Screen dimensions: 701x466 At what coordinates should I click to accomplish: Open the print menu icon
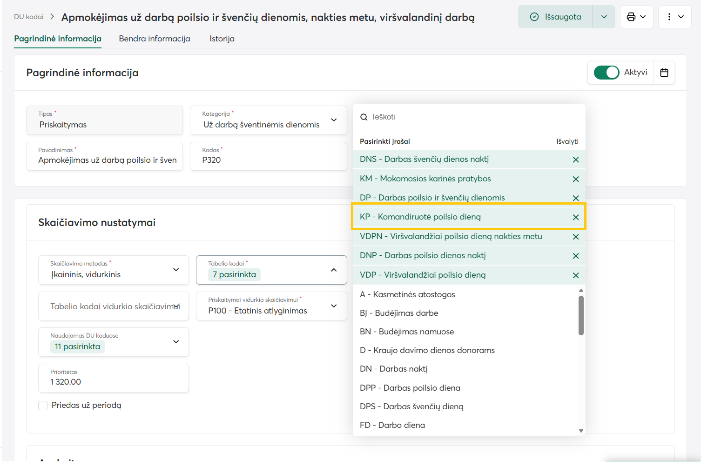click(x=636, y=17)
